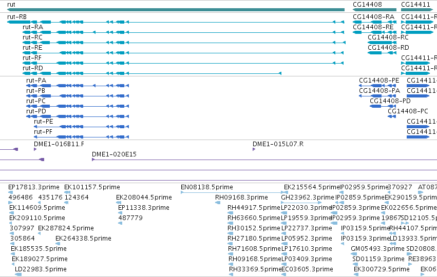Screen dimensions: 437x277
Task: Click EST label EN08138.5prime
Action: click(x=207, y=187)
